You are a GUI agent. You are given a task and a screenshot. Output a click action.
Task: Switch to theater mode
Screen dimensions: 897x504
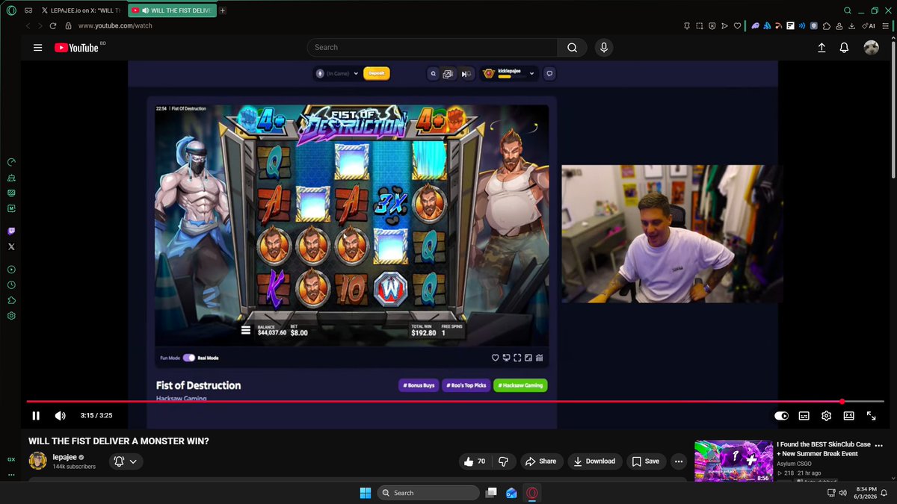pos(848,416)
